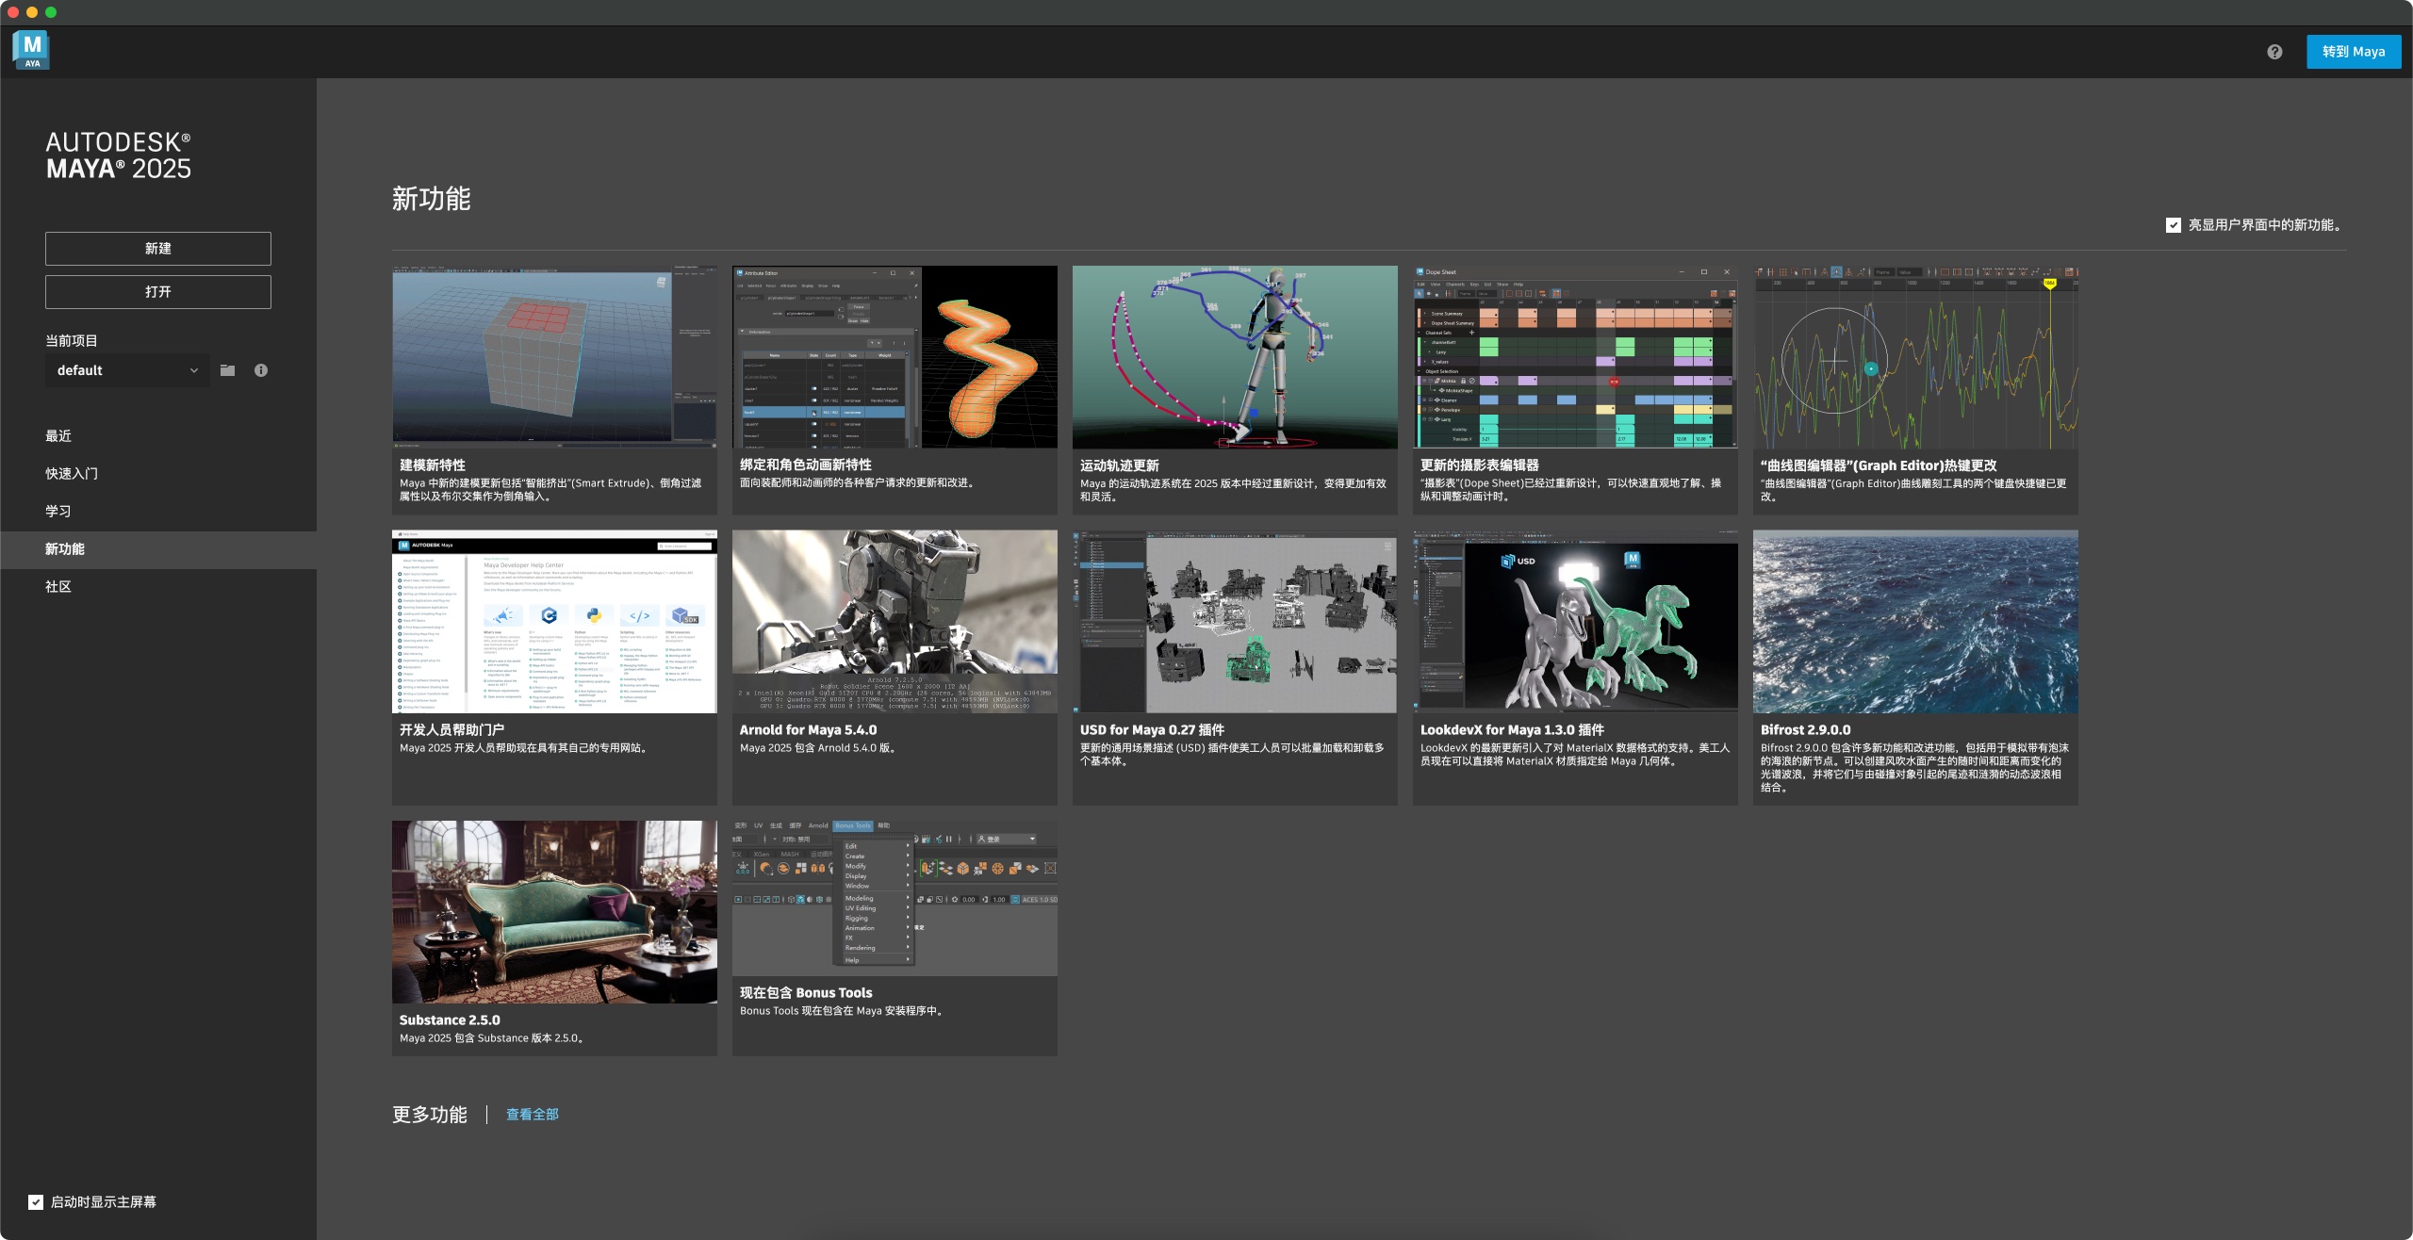Open the Bifrost 2.9.0.0 ocean thumbnail
The height and width of the screenshot is (1240, 2413).
coord(1915,622)
